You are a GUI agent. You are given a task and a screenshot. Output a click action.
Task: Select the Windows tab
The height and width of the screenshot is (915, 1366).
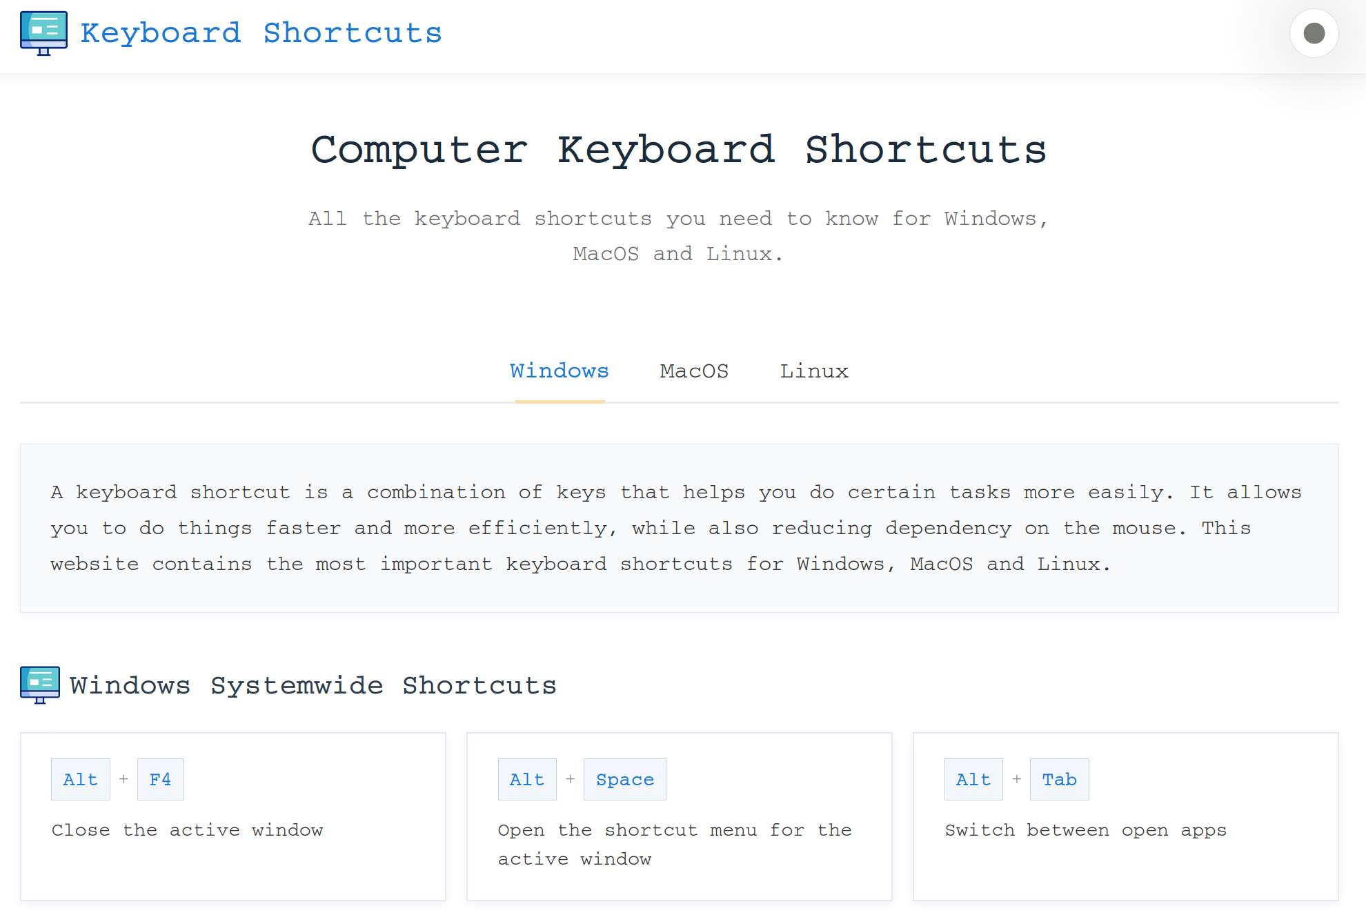560,371
